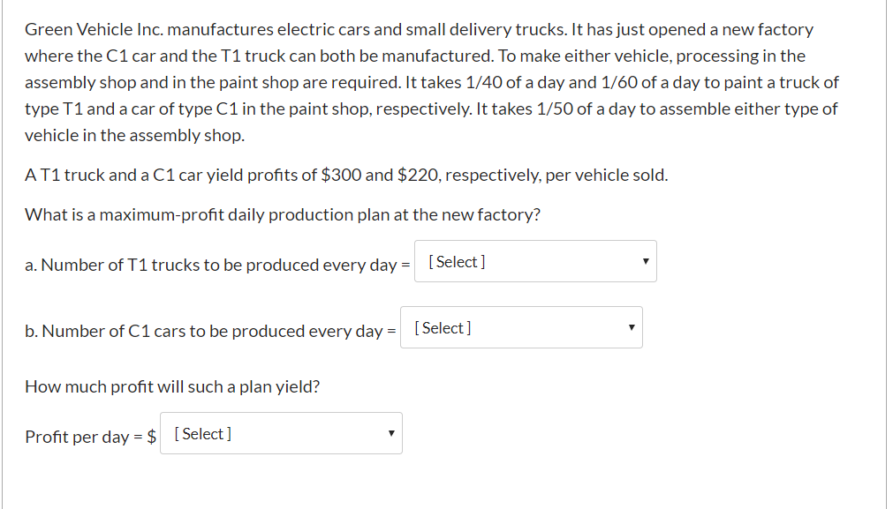Select the [Select] placeholder for trucks
This screenshot has width=893, height=509.
coord(455,261)
